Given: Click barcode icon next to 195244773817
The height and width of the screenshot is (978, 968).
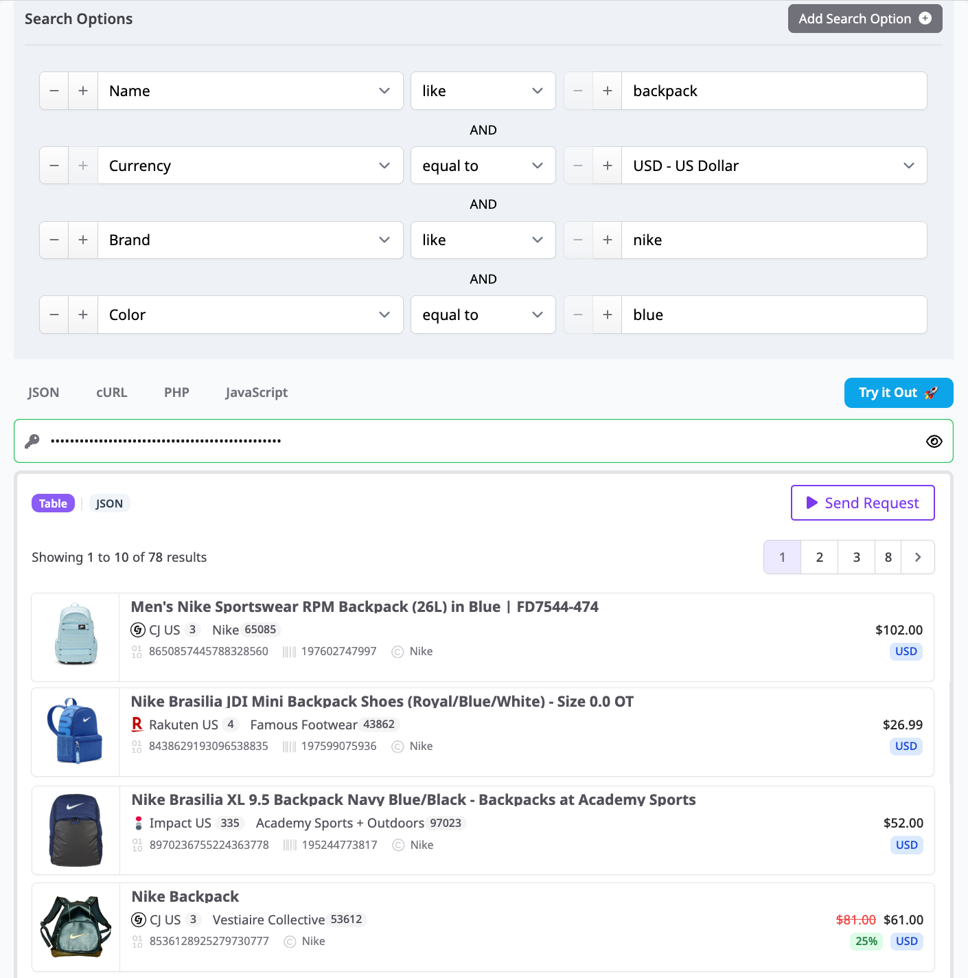Looking at the screenshot, I should [x=290, y=845].
